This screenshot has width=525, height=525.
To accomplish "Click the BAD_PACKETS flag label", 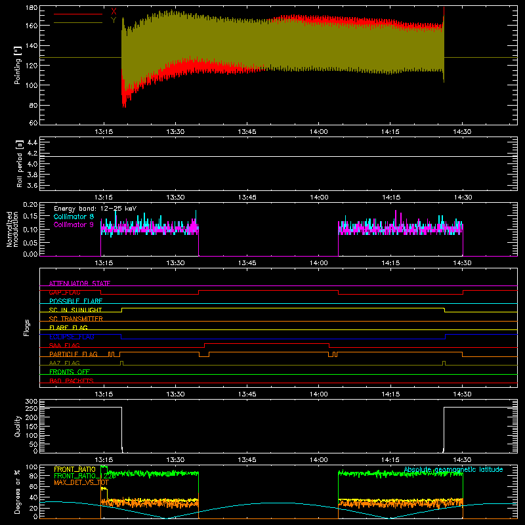I will pyautogui.click(x=72, y=381).
